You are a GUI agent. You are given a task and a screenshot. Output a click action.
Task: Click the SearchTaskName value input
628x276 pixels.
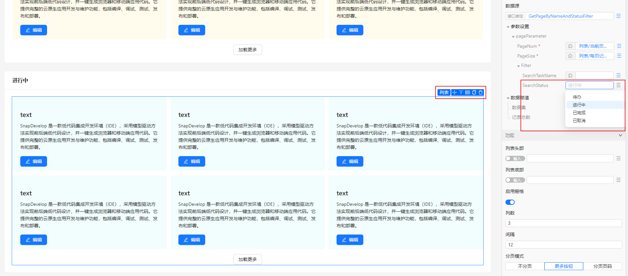coord(594,75)
